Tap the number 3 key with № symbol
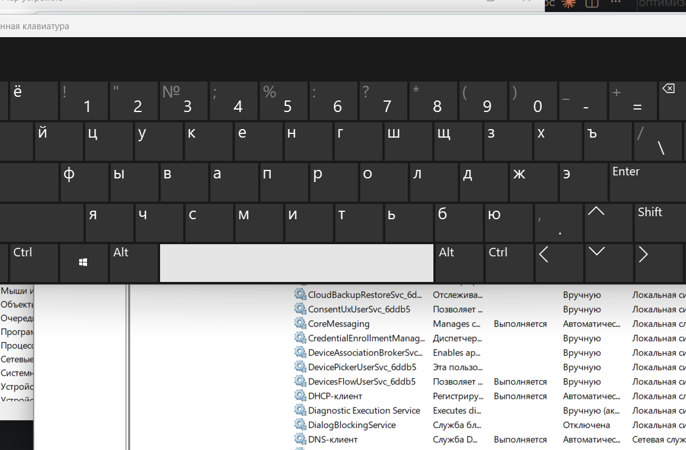Image resolution: width=686 pixels, height=450 pixels. [x=183, y=100]
